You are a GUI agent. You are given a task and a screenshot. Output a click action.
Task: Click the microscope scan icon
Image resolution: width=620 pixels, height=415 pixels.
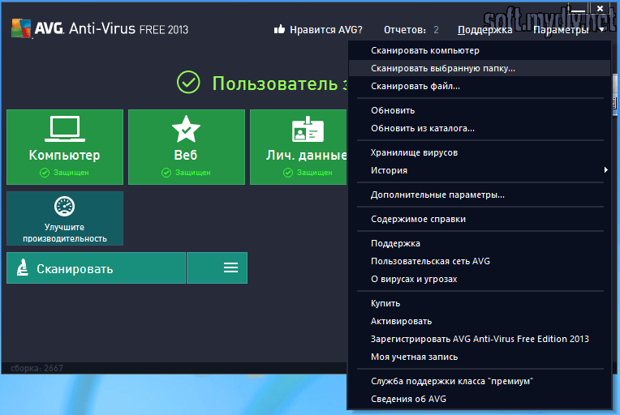pyautogui.click(x=23, y=268)
